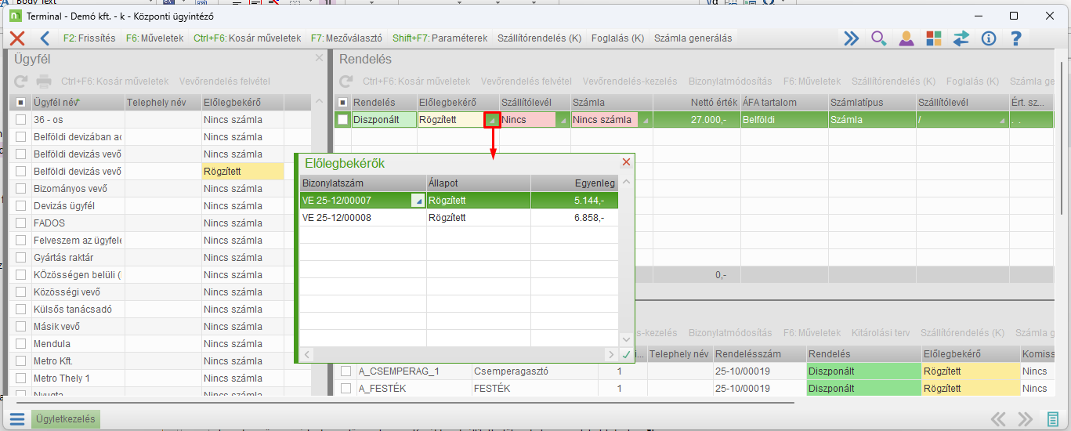Viewport: 1071px width, 431px height.
Task: Click the info circle icon
Action: (988, 38)
